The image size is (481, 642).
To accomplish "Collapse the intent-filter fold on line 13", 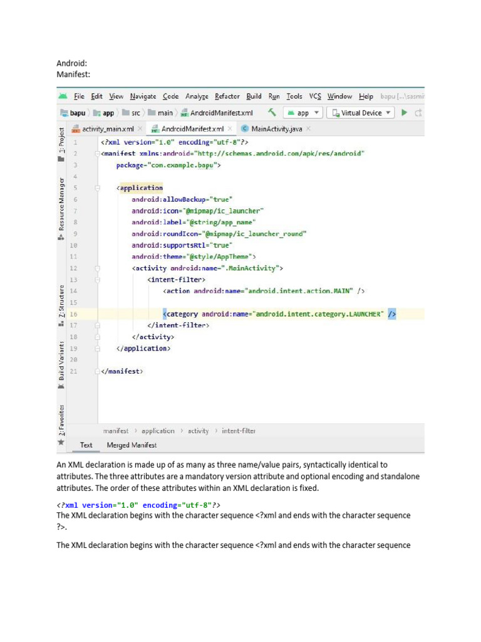I will click(x=98, y=280).
